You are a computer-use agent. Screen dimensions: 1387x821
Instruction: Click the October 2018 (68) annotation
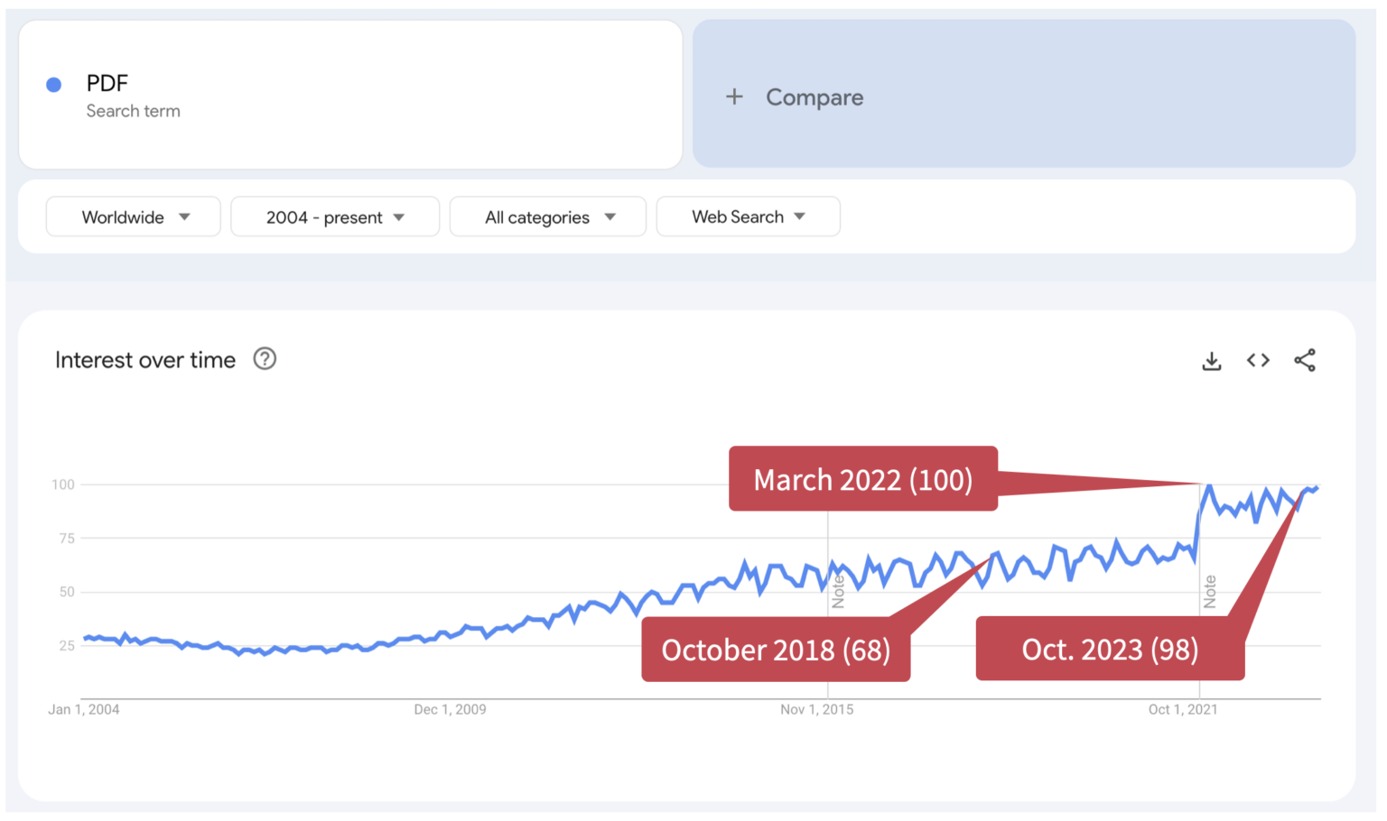click(x=775, y=650)
